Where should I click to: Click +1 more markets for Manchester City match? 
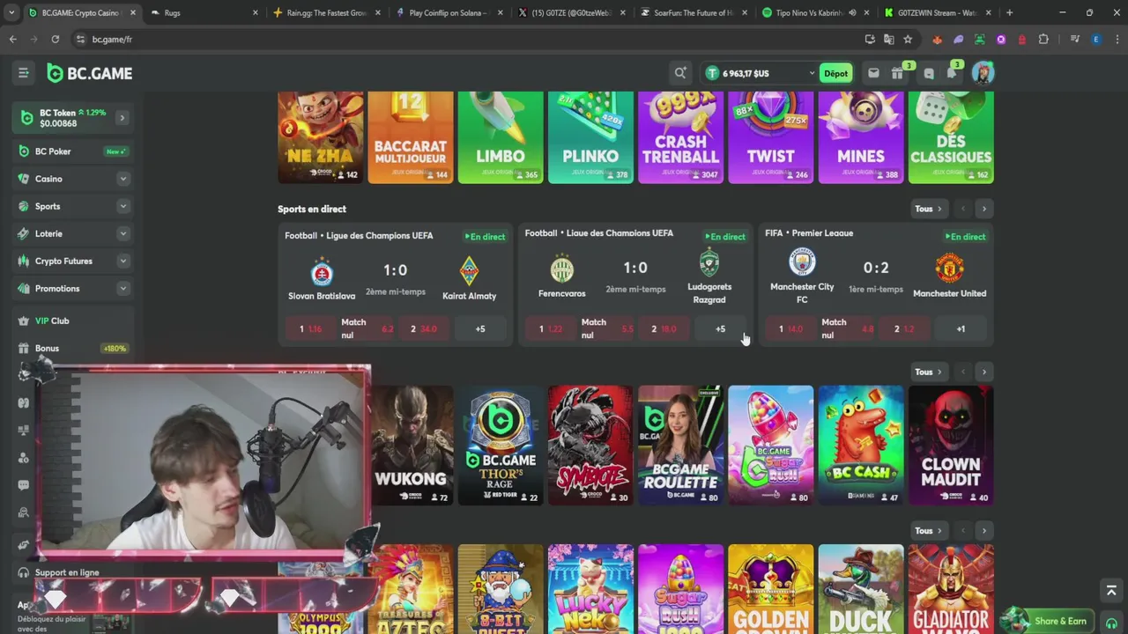[x=961, y=328]
